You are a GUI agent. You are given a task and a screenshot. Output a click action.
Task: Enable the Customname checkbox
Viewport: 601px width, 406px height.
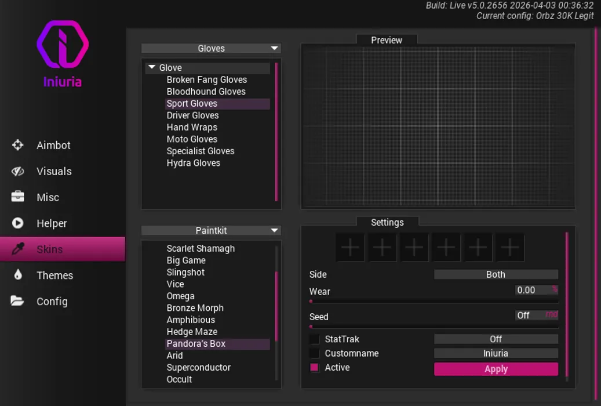click(x=314, y=353)
